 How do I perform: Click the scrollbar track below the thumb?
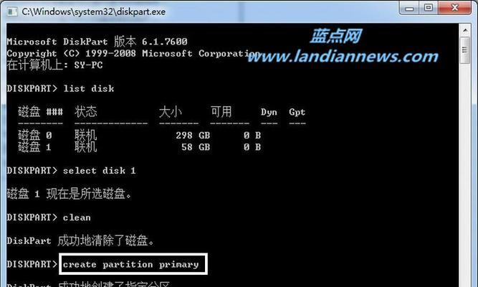(x=465, y=174)
